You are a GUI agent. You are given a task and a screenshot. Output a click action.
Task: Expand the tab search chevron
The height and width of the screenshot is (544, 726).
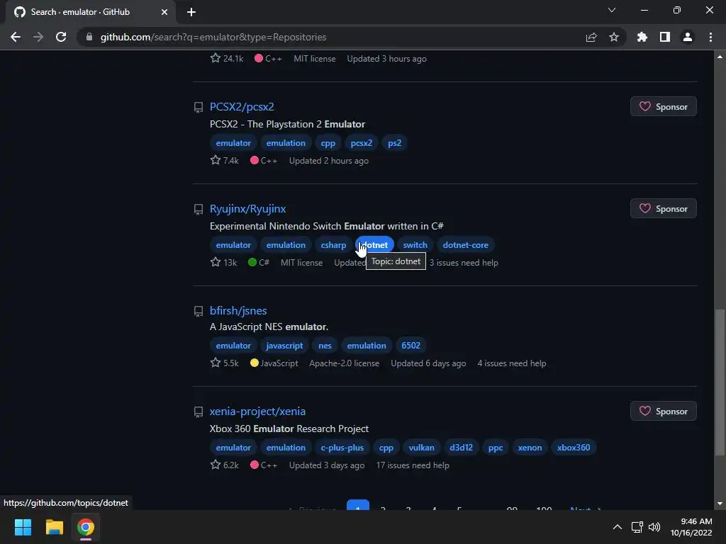coord(612,10)
